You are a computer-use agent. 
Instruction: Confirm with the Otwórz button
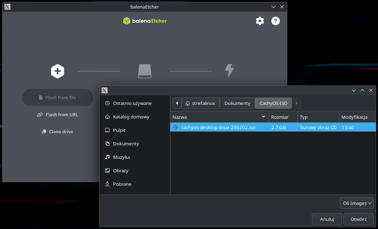pyautogui.click(x=358, y=219)
